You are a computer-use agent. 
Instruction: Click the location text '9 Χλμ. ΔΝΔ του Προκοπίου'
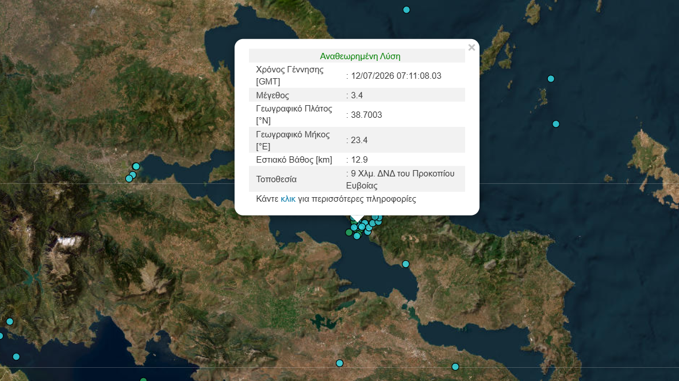[x=402, y=174]
